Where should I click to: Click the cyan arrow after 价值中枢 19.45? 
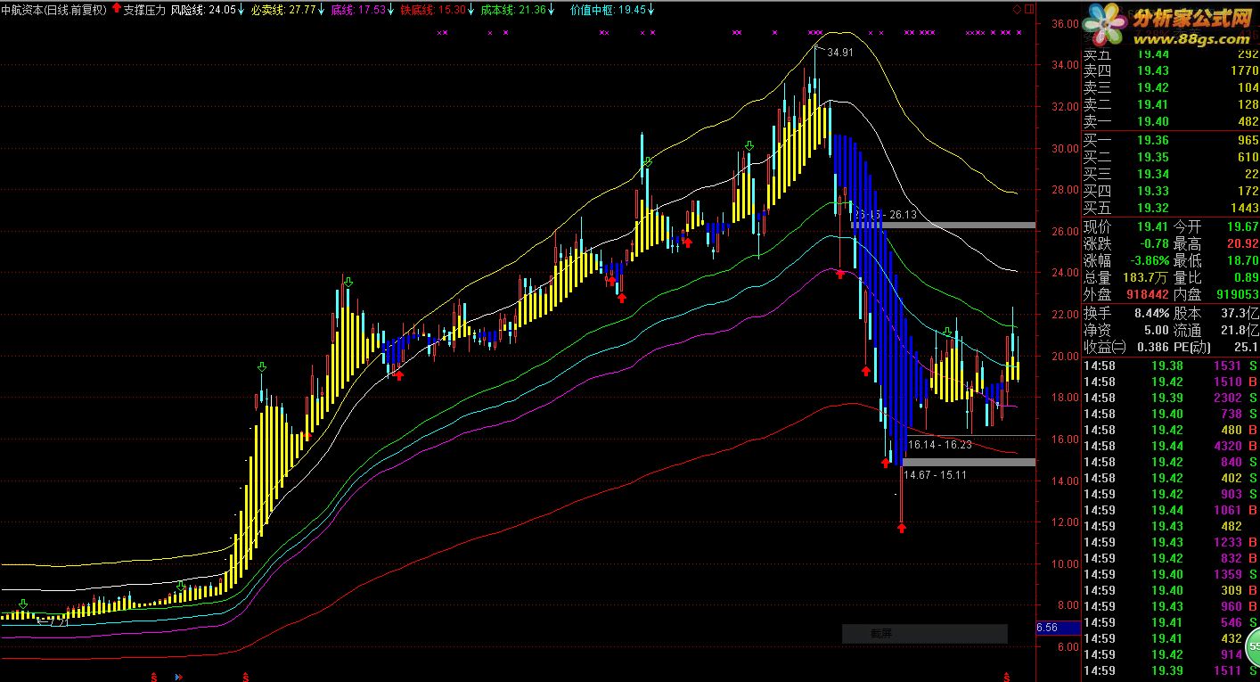coord(652,10)
